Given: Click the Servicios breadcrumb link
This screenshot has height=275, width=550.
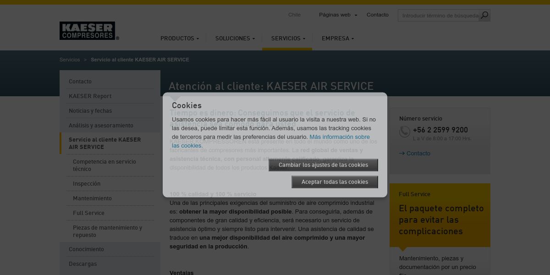Looking at the screenshot, I should (x=70, y=60).
